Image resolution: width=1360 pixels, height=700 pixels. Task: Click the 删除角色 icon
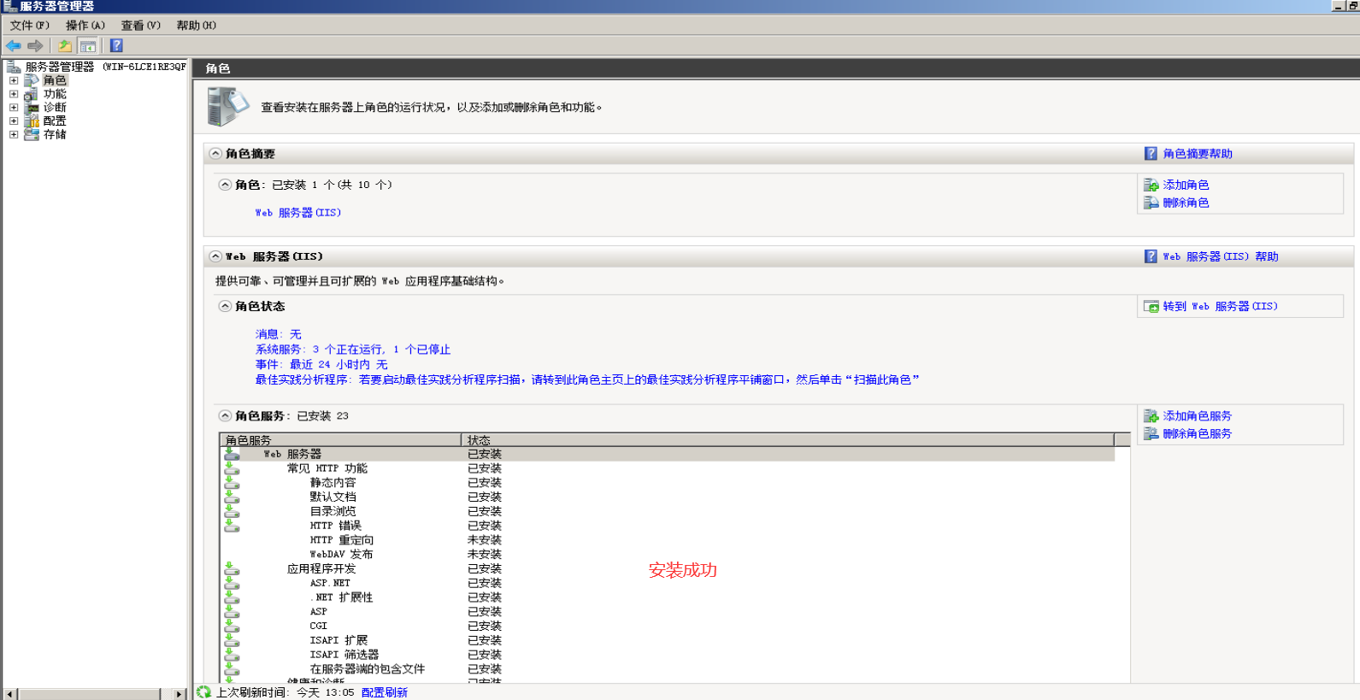click(1151, 203)
